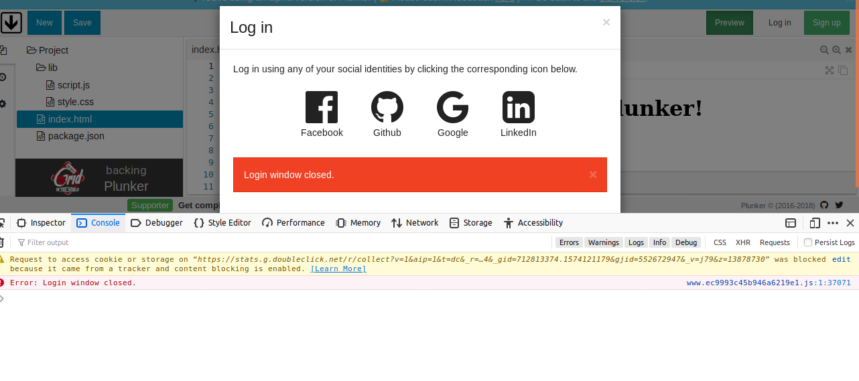This screenshot has width=859, height=381.
Task: Open script.js in file tree
Action: coord(68,85)
